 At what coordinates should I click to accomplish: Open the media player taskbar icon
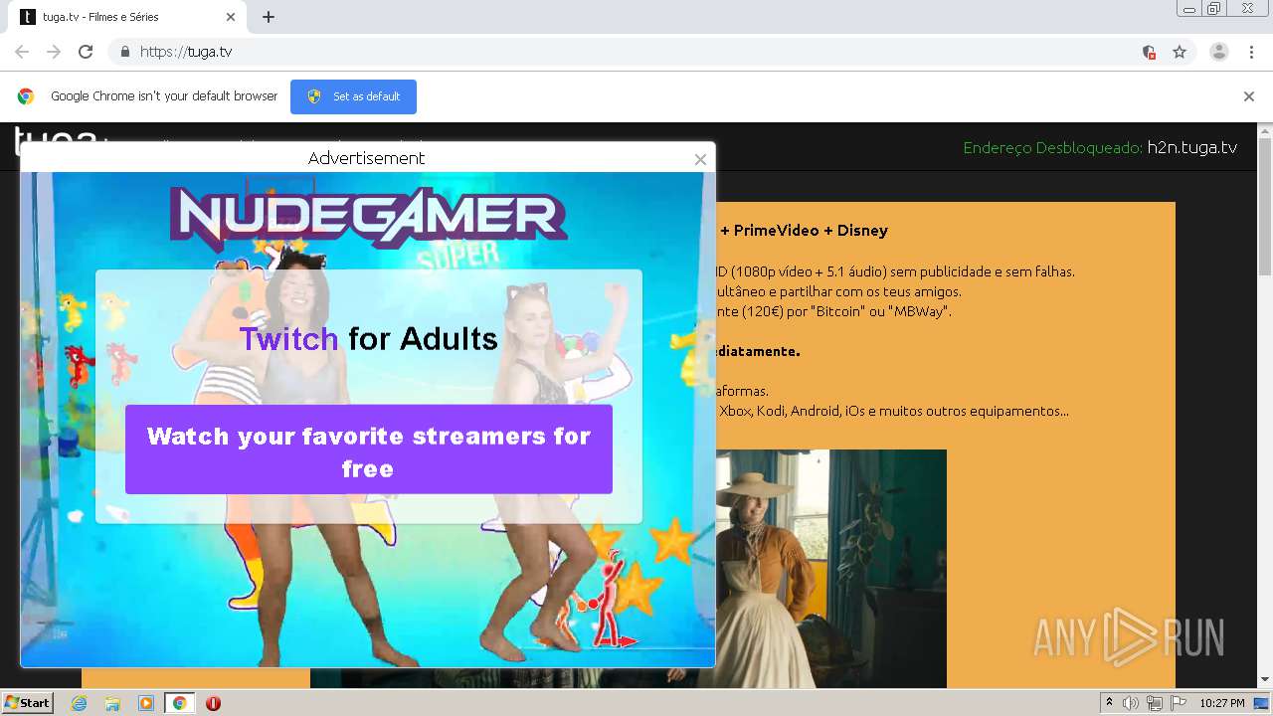pos(146,703)
